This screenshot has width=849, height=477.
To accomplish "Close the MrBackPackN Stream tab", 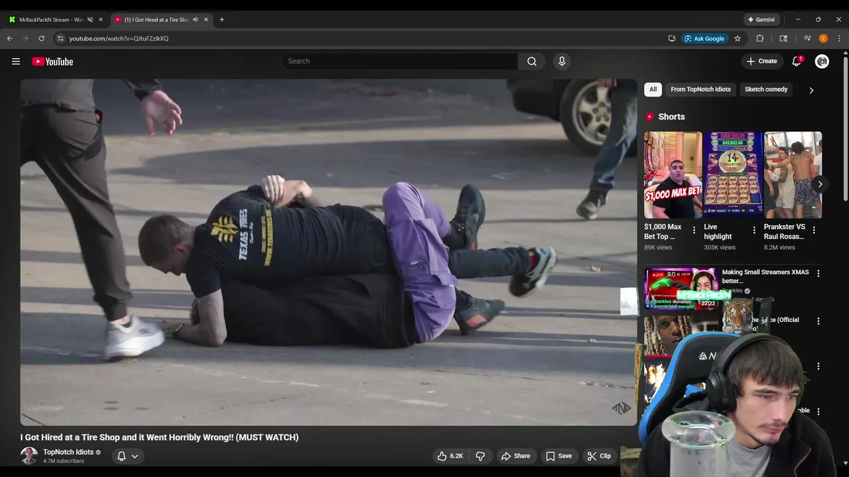I will [101, 20].
